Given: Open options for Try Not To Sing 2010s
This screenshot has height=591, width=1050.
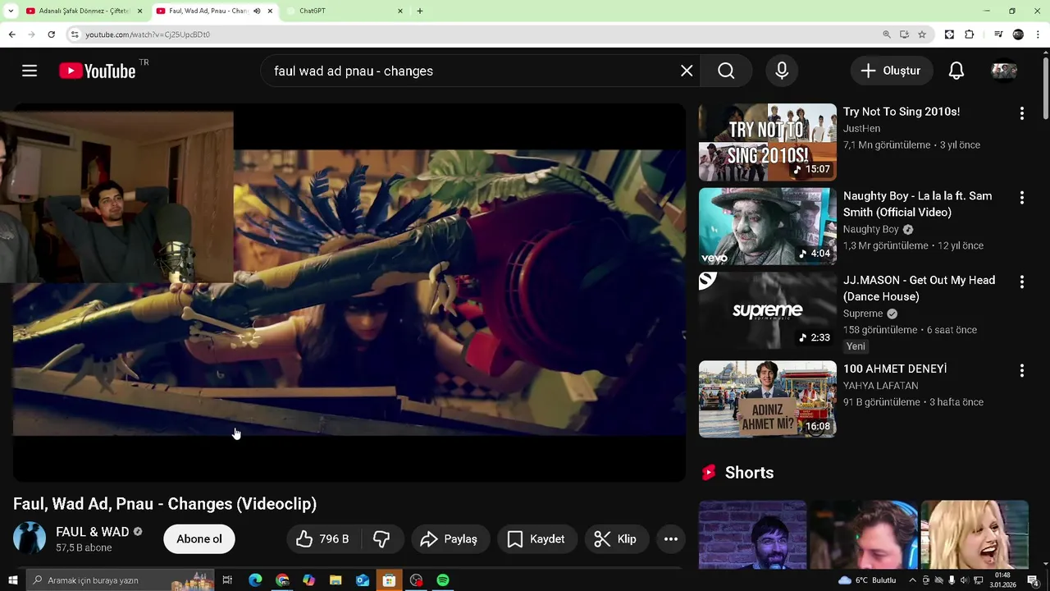Looking at the screenshot, I should coord(1021,113).
